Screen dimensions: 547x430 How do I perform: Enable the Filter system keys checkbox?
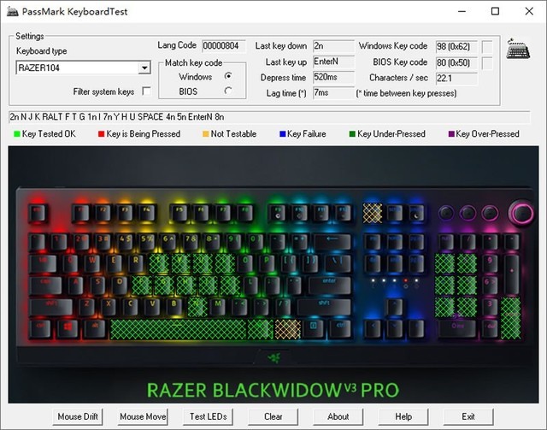146,91
